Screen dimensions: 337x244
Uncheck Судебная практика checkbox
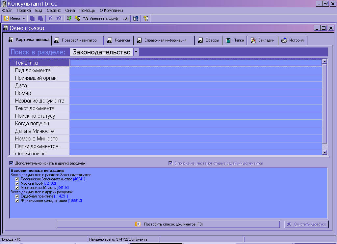tap(17, 197)
